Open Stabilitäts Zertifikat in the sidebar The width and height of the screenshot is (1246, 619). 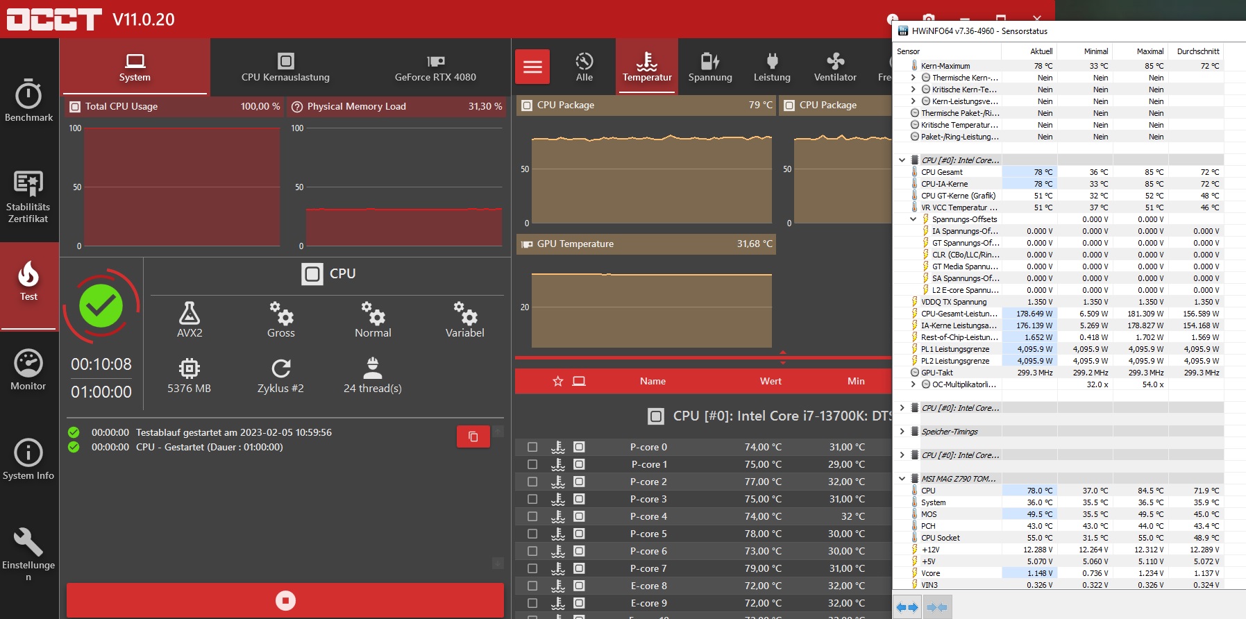[x=28, y=196]
